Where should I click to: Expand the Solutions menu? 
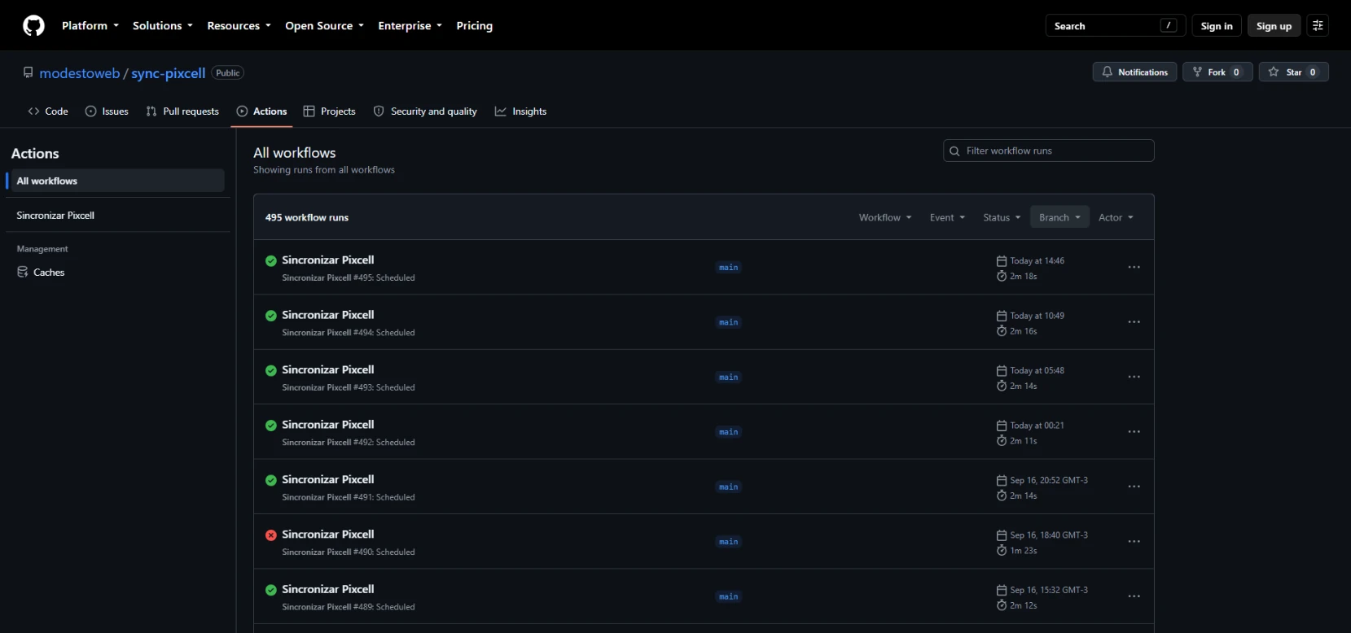coord(163,26)
